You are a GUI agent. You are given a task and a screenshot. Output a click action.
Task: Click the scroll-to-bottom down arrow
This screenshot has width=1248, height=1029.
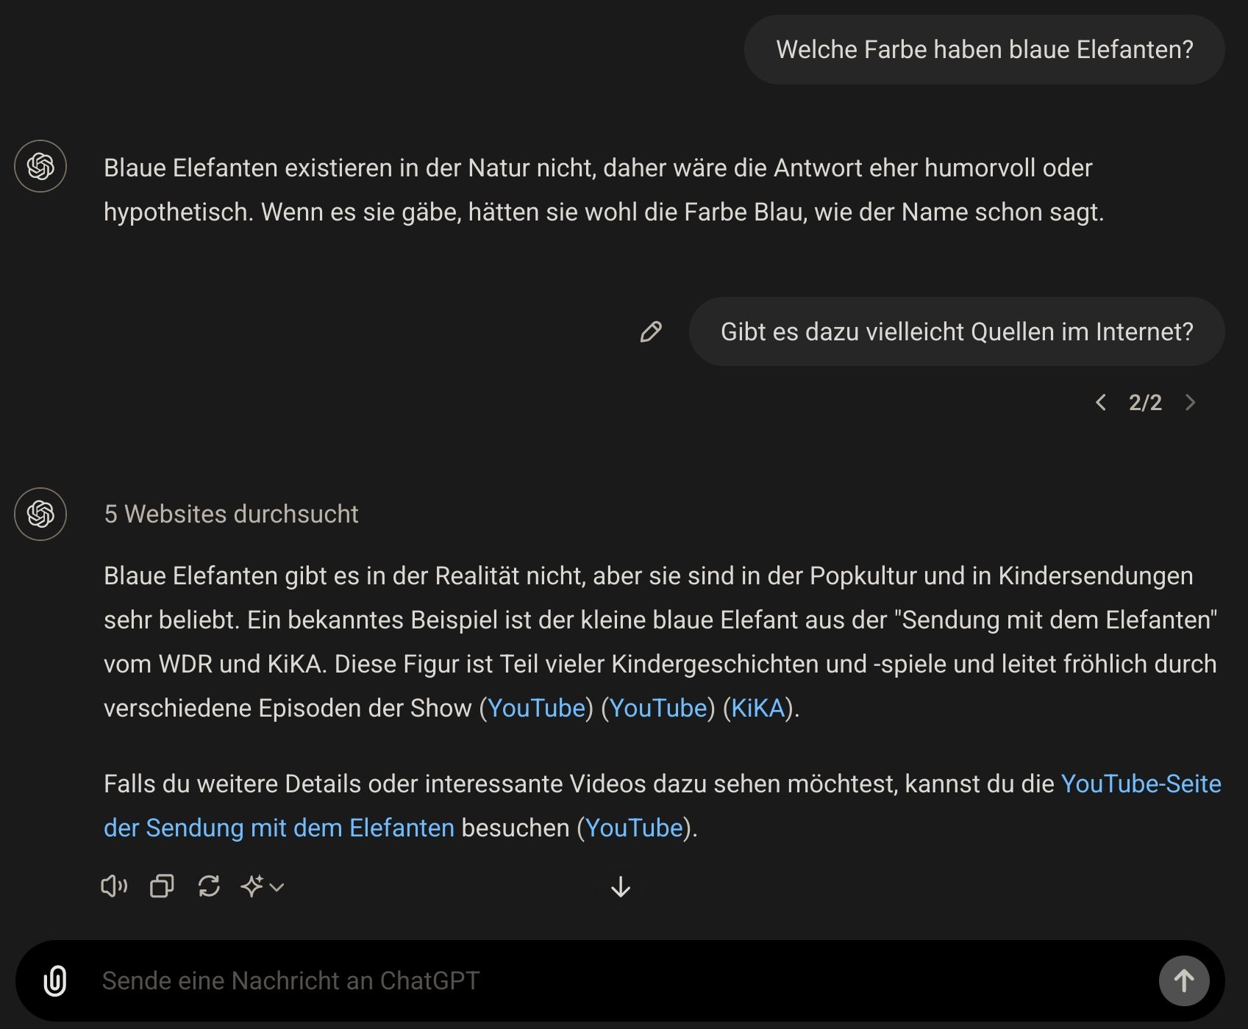point(621,887)
